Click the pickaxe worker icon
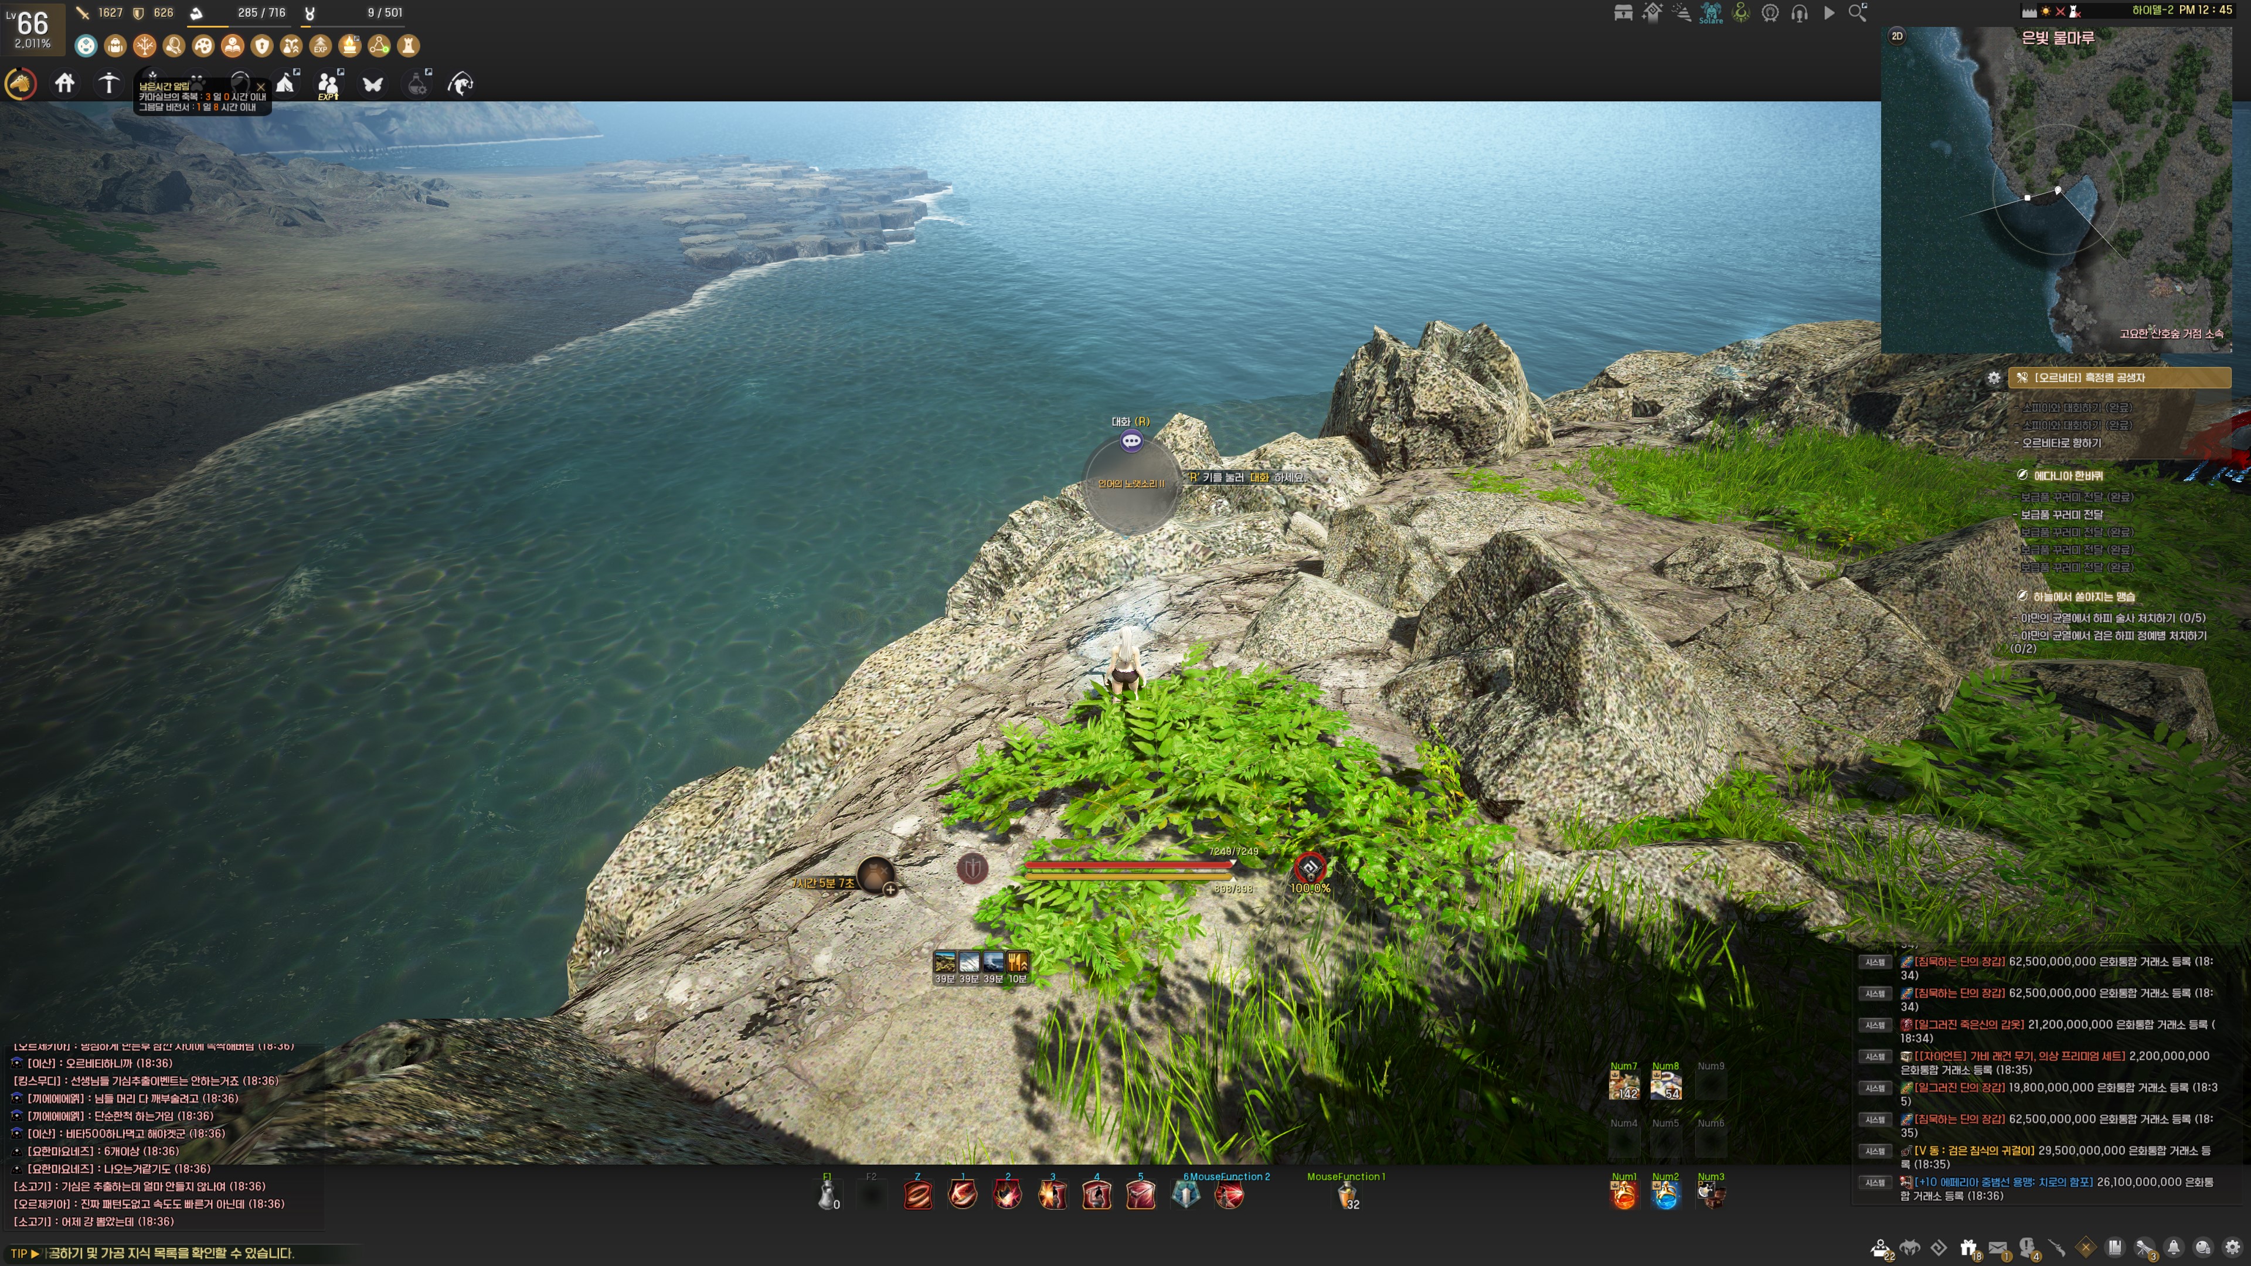 pyautogui.click(x=108, y=84)
